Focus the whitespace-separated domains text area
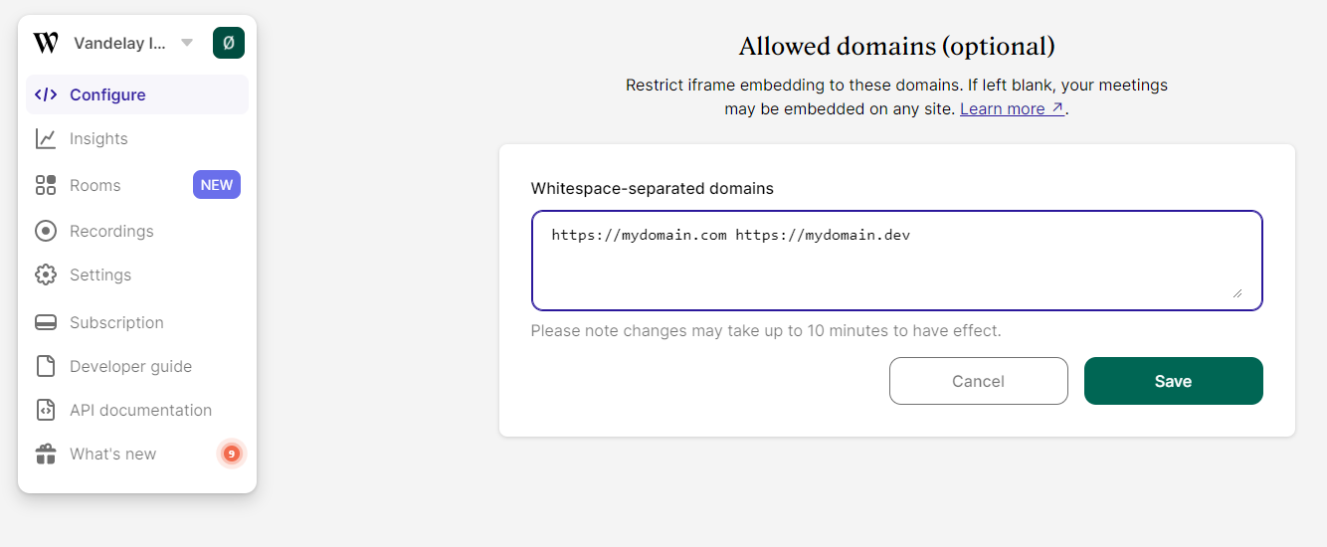The image size is (1327, 547). pos(896,261)
